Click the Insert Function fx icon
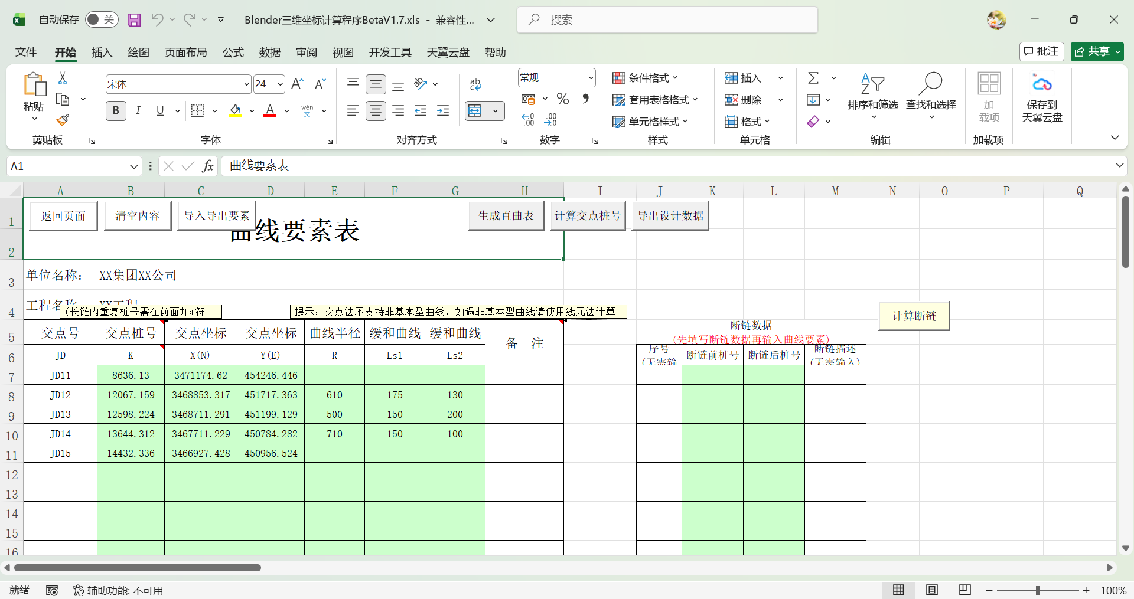Image resolution: width=1134 pixels, height=599 pixels. click(x=208, y=166)
